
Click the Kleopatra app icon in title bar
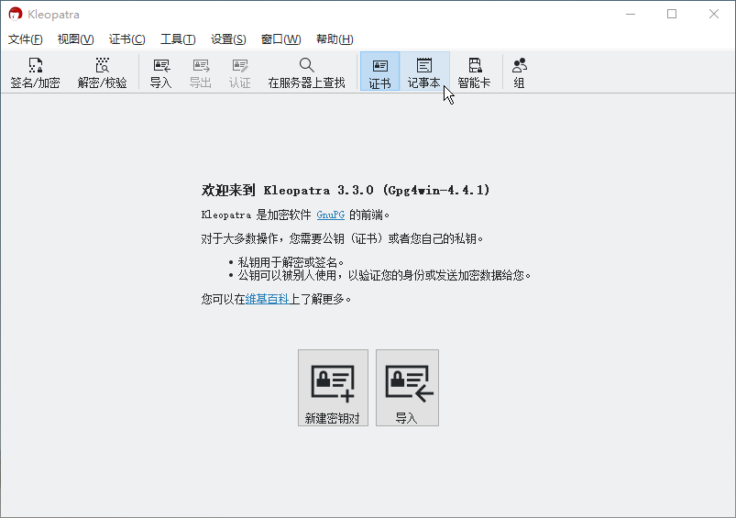point(16,14)
